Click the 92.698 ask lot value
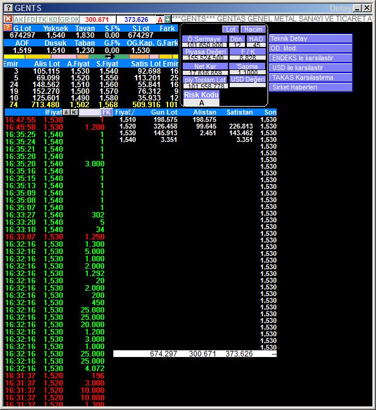The width and height of the screenshot is (376, 410). pos(149,71)
